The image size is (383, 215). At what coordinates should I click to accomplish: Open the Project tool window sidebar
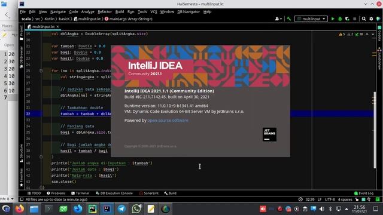(x=22, y=33)
